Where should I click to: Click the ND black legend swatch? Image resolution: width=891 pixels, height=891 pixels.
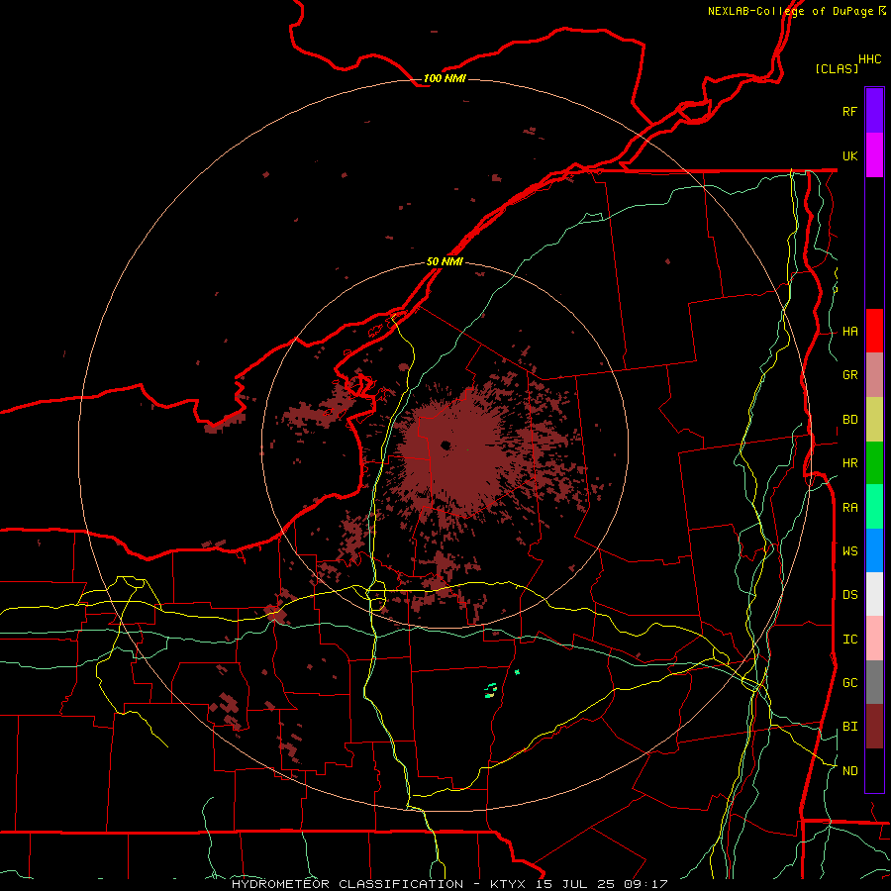point(874,770)
